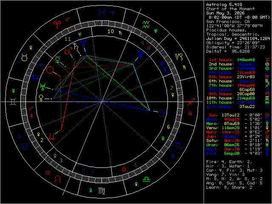Click the blue Cancer sign on the zodiac ring
This screenshot has width=272, height=204.
click(x=25, y=146)
